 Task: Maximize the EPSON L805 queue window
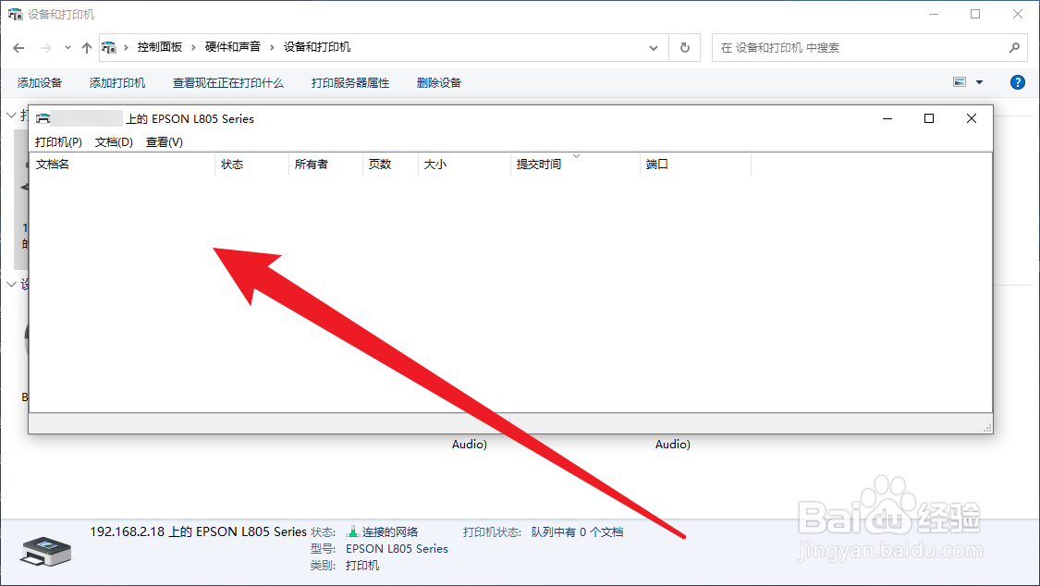[929, 118]
